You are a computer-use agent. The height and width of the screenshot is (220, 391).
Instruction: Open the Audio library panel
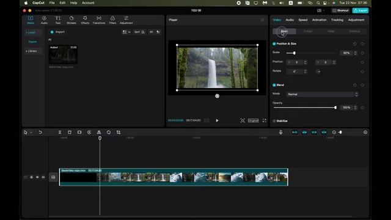44,20
